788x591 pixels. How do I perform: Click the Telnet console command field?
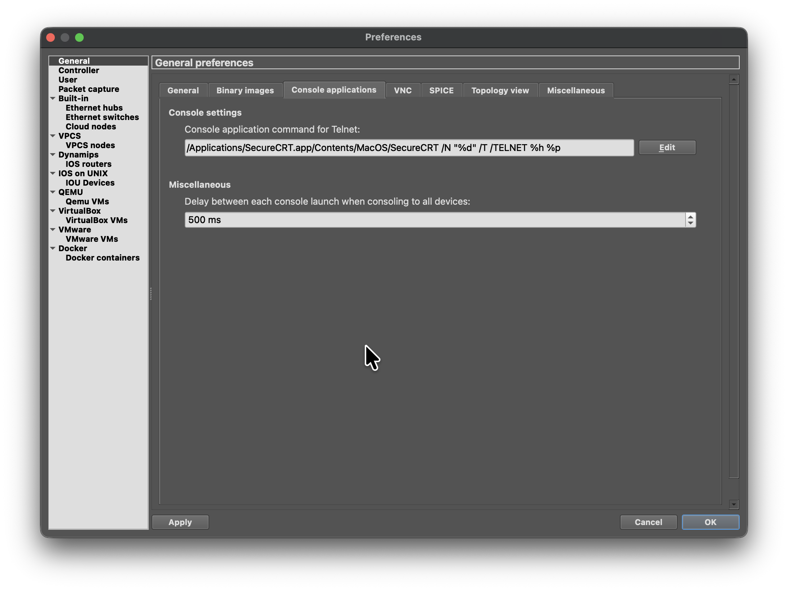pyautogui.click(x=409, y=148)
